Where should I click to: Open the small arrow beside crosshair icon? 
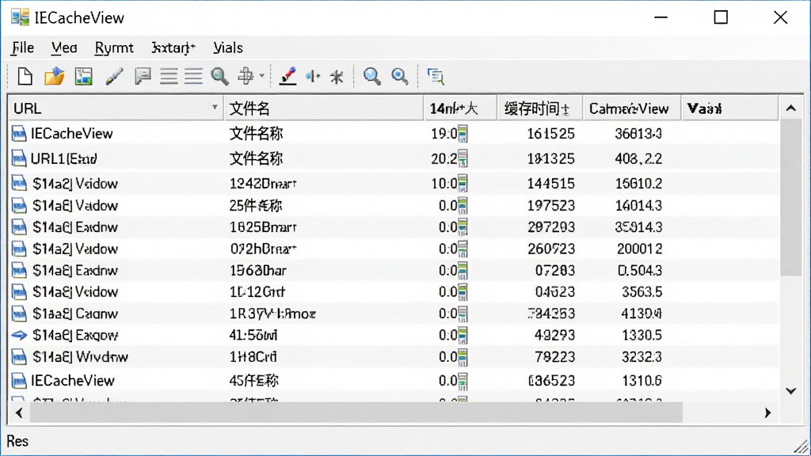[x=261, y=76]
